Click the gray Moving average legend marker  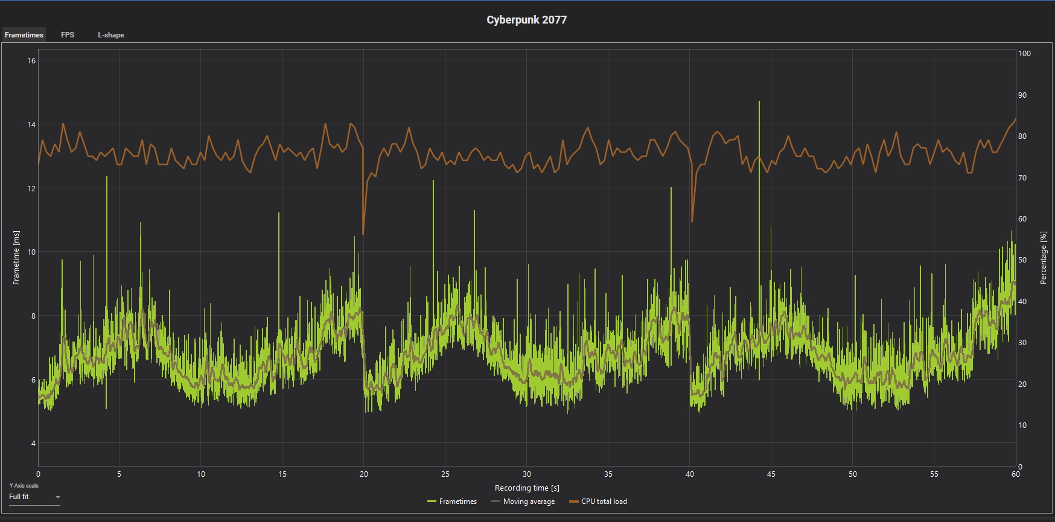496,501
